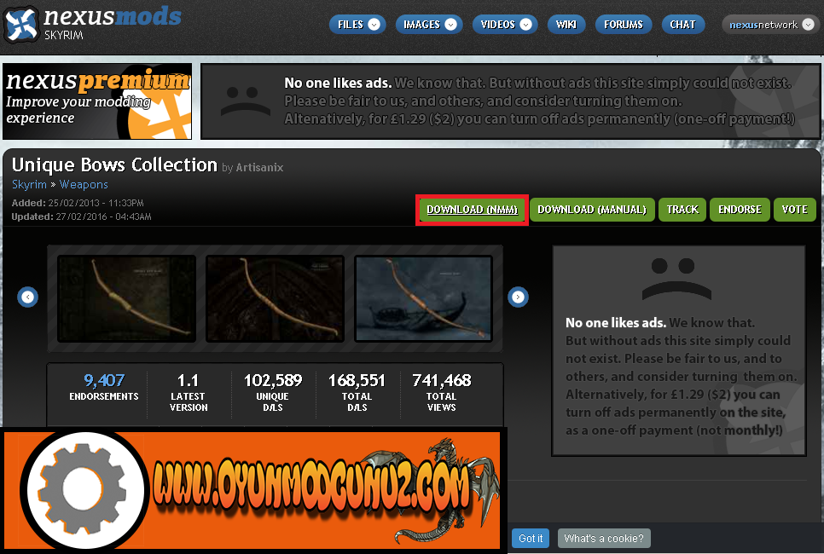The image size is (824, 554).
Task: Open the Skyrim breadcrumb link
Action: pos(29,184)
